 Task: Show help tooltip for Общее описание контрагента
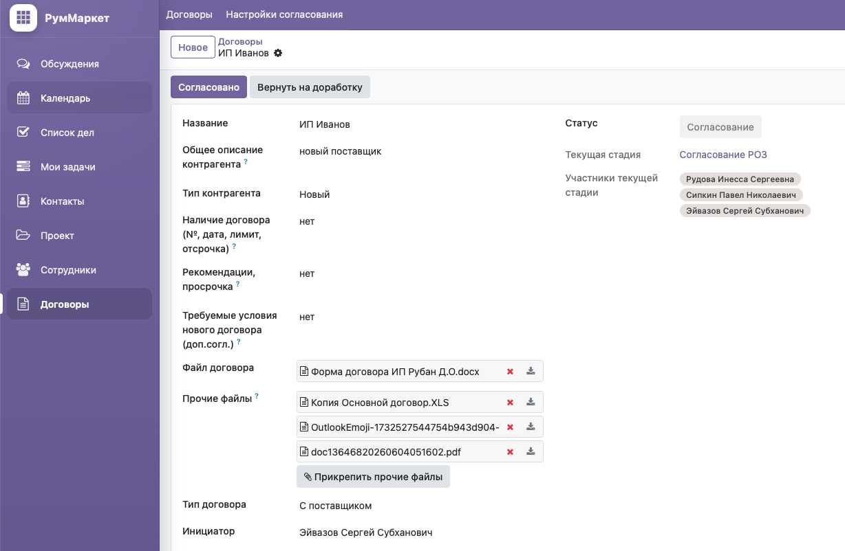pos(246,162)
